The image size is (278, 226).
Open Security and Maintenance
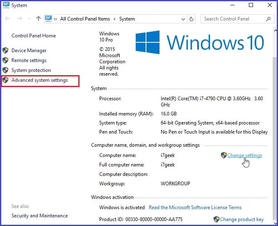(x=39, y=216)
